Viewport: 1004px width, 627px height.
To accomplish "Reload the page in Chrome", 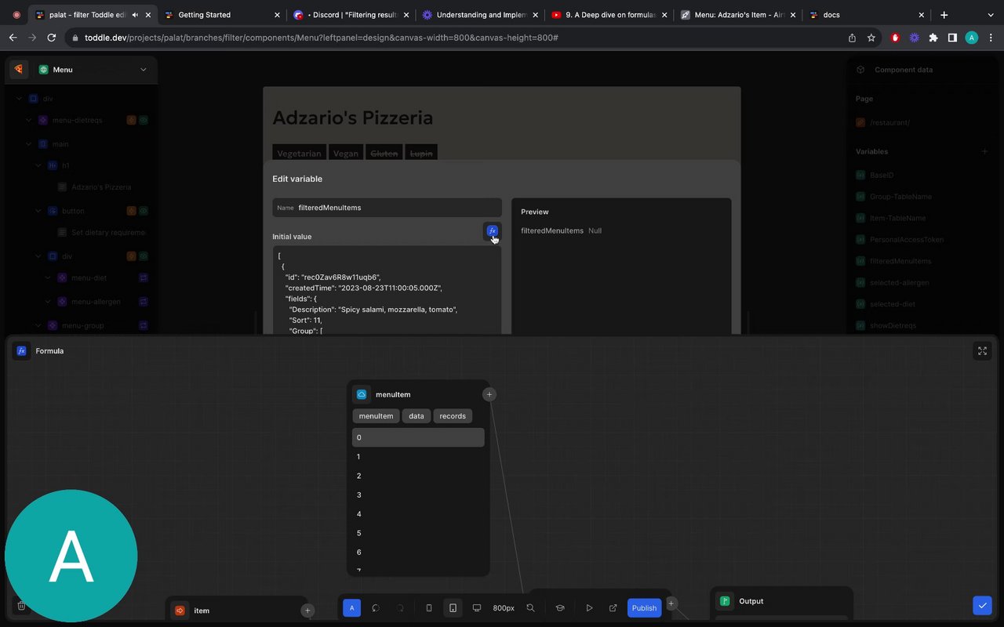I will [52, 38].
